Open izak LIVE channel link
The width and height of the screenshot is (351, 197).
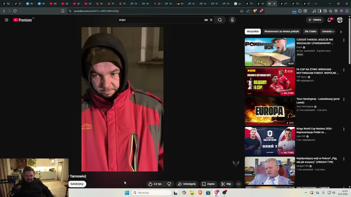(x=301, y=136)
